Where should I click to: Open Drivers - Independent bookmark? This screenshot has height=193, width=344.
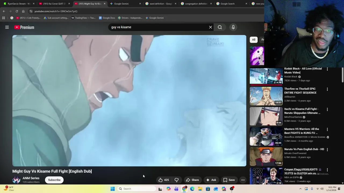point(130,18)
